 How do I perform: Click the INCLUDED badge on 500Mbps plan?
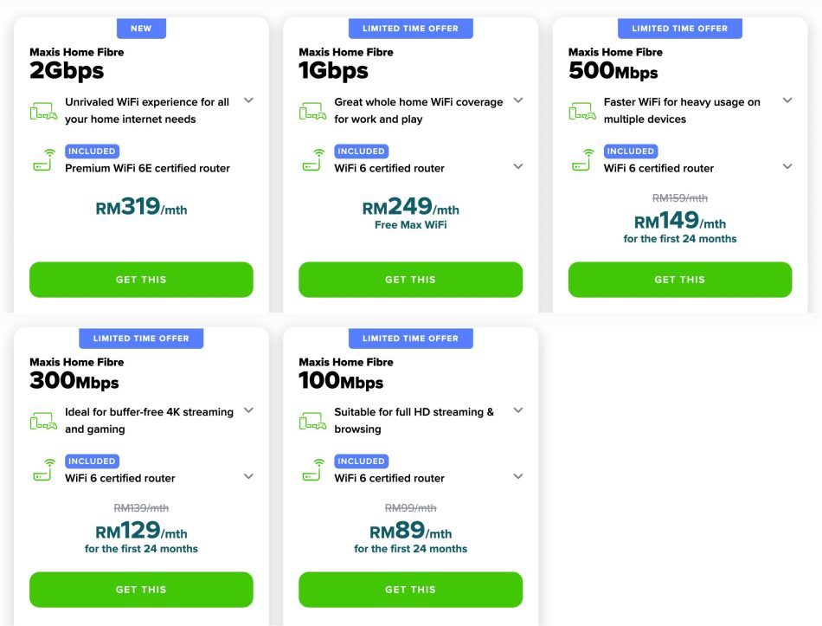(x=630, y=151)
